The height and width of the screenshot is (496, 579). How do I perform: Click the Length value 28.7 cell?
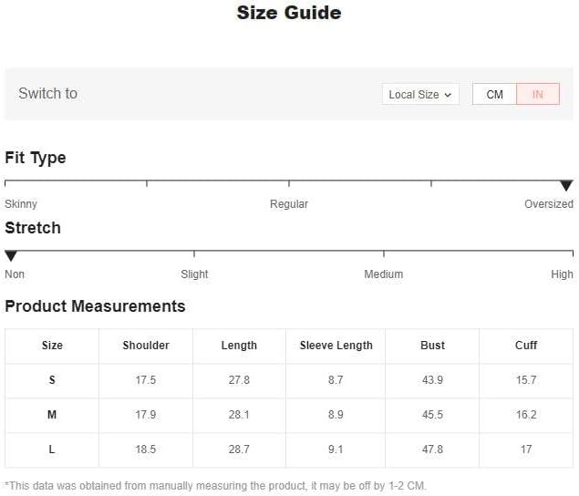(x=239, y=449)
